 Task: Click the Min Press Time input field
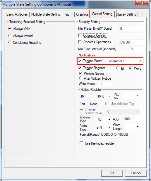(x=131, y=29)
